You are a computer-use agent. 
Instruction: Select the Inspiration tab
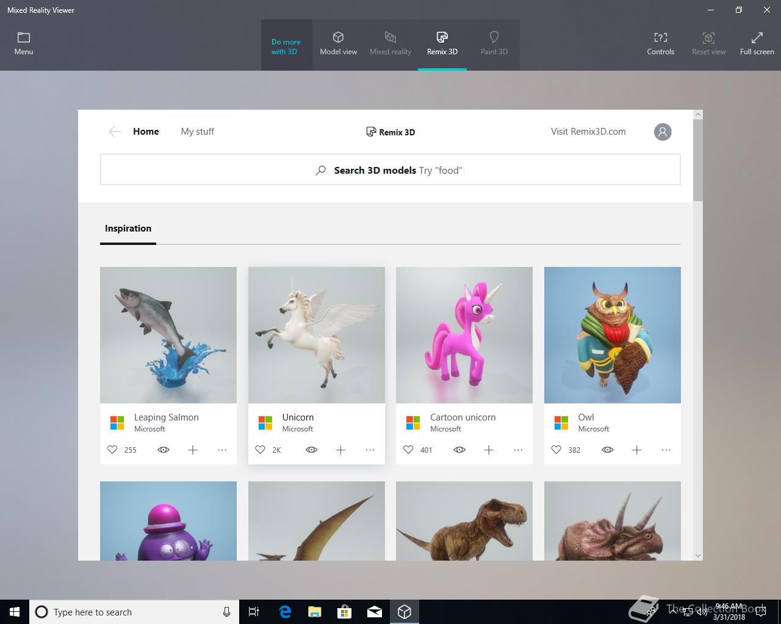click(x=128, y=229)
